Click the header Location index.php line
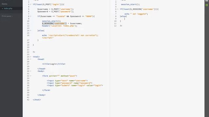 click(59, 26)
